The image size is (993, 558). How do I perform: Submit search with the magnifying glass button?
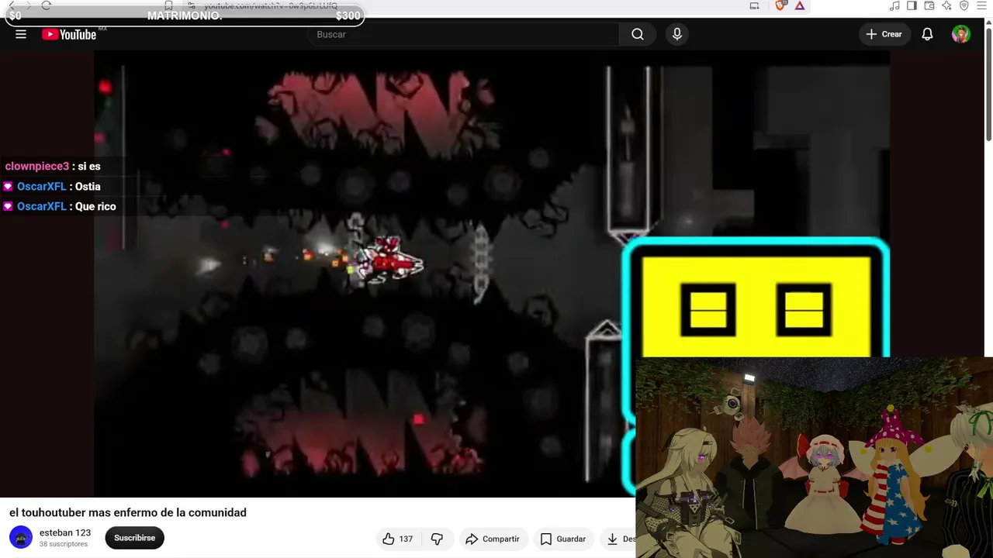pyautogui.click(x=638, y=34)
